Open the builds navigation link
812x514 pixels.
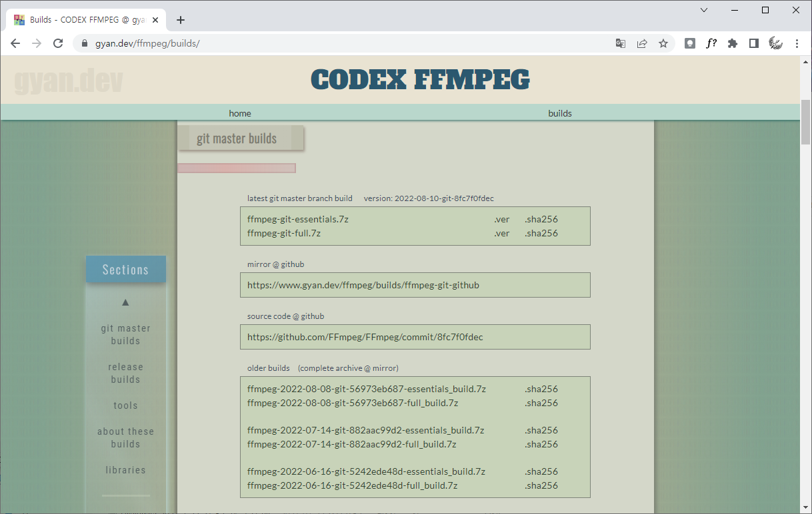coord(560,113)
